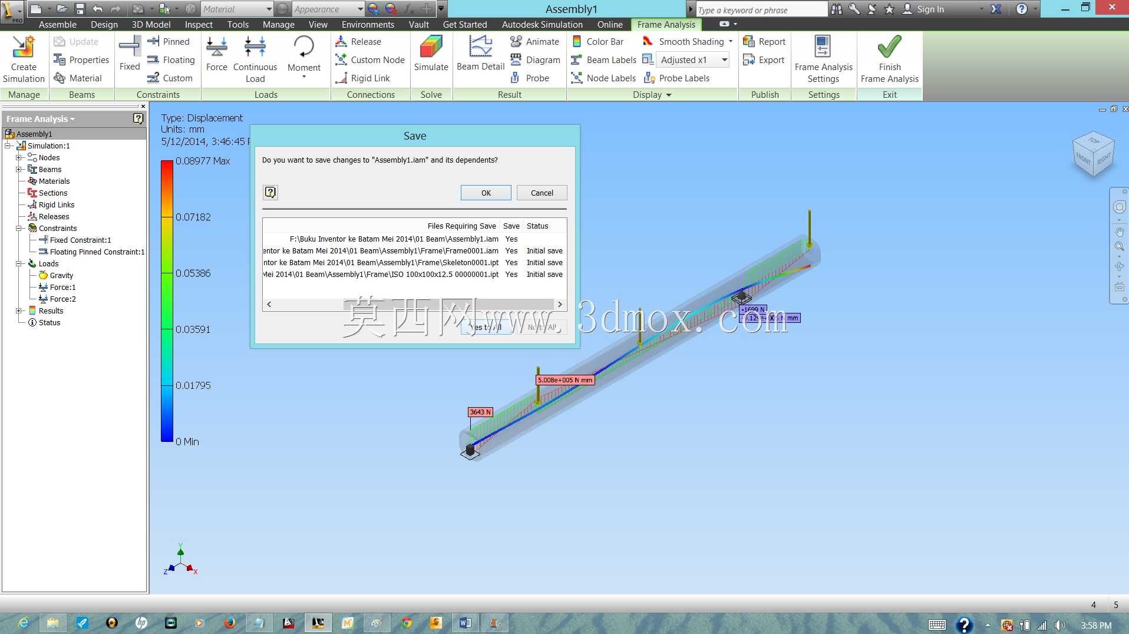Image resolution: width=1129 pixels, height=634 pixels.
Task: Open beam Properties tool
Action: [x=81, y=60]
